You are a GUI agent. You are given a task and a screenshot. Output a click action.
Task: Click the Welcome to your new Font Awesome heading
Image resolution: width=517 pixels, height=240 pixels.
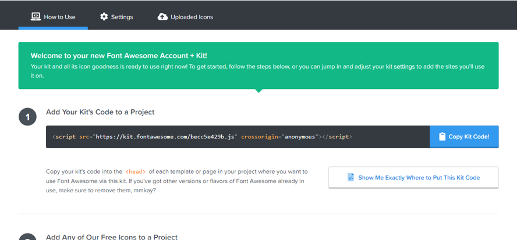click(119, 56)
